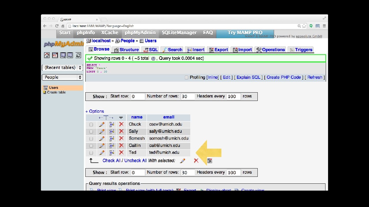
Task: Open the People database dropdown
Action: coord(62,77)
